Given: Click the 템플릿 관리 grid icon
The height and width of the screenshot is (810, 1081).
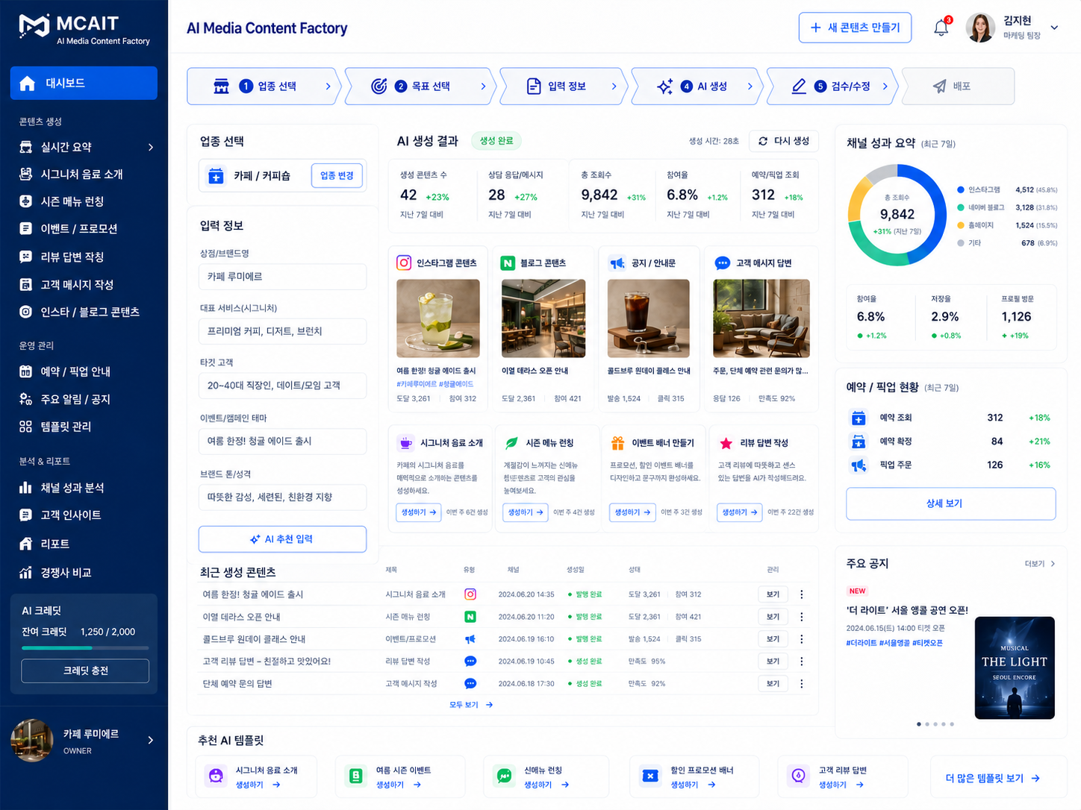Looking at the screenshot, I should tap(26, 427).
